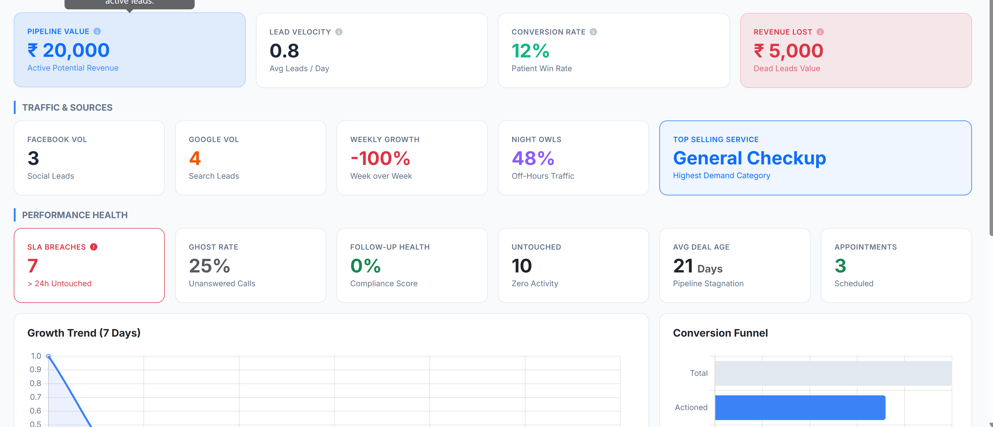Switch to the Conversion Funnel view
Screen dimensions: 993x427
coord(721,333)
